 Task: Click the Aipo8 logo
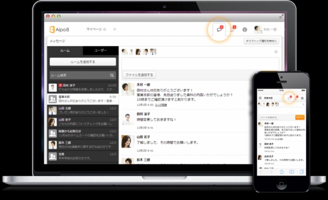click(60, 30)
